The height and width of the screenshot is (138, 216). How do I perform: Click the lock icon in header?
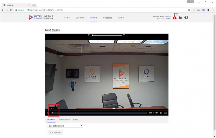point(180,17)
